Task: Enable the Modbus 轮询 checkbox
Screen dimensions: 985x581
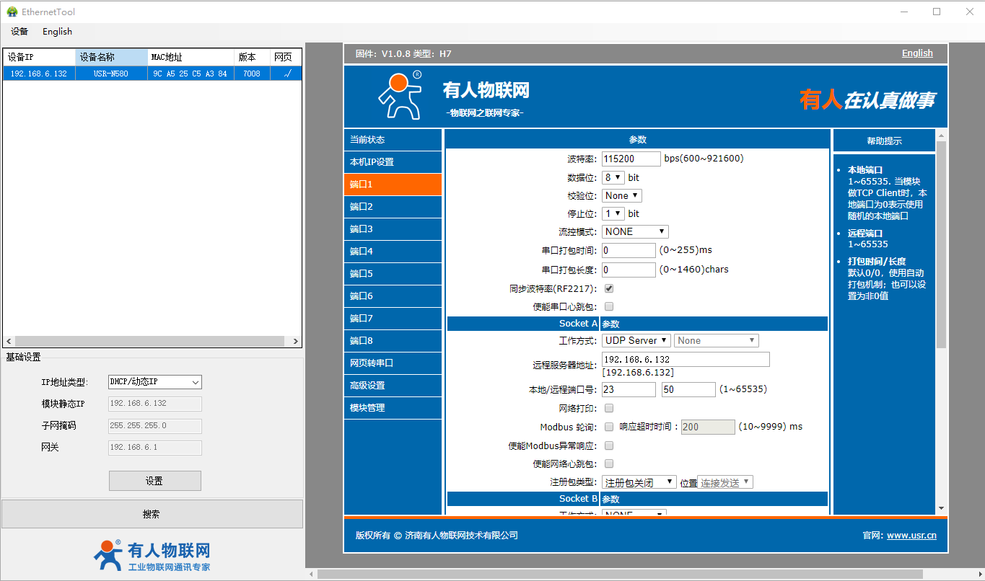Action: tap(609, 427)
